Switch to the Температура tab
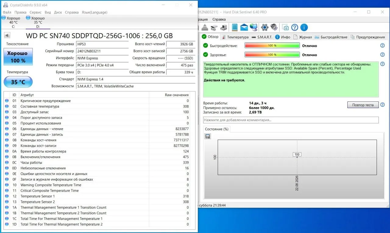This screenshot has height=233, width=390. coord(235,37)
